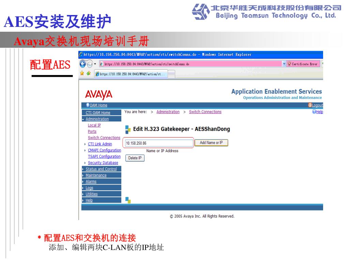Image resolution: width=349 pixels, height=262 pixels.
Task: Click the Favorites star icon
Action: [x=82, y=73]
